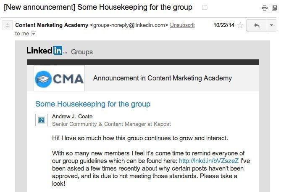Click "Announcement in Content Marketing Academy" header
The height and width of the screenshot is (192, 281).
click(163, 78)
